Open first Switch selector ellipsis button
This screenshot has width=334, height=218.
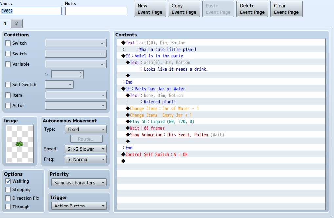[103, 43]
